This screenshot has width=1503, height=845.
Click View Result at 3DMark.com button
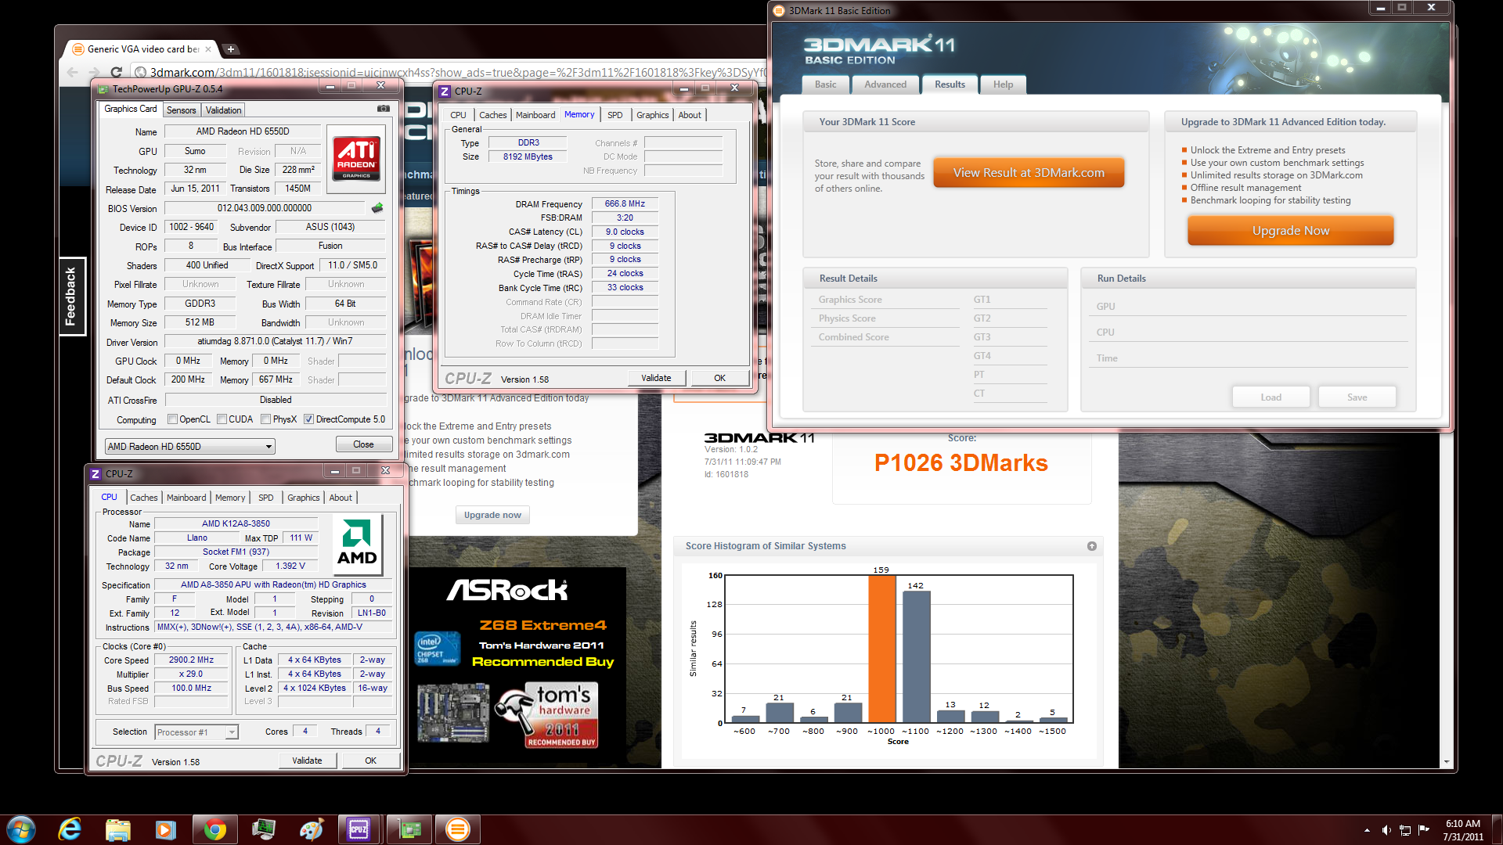(x=1029, y=173)
